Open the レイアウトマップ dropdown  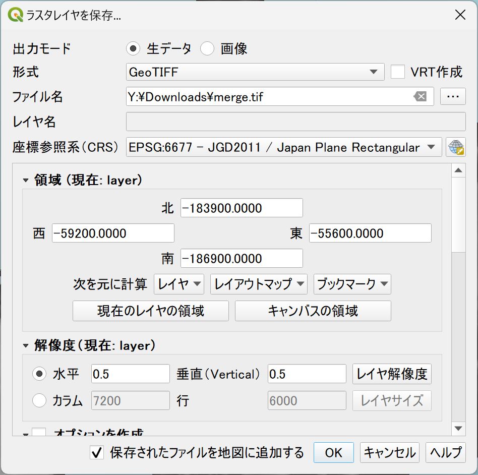tap(259, 284)
